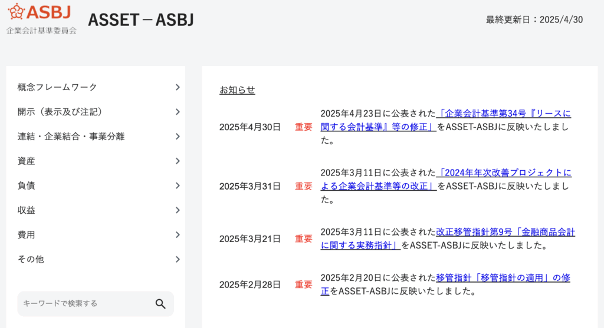Click the chevron next to 費用
The width and height of the screenshot is (604, 328).
(178, 235)
